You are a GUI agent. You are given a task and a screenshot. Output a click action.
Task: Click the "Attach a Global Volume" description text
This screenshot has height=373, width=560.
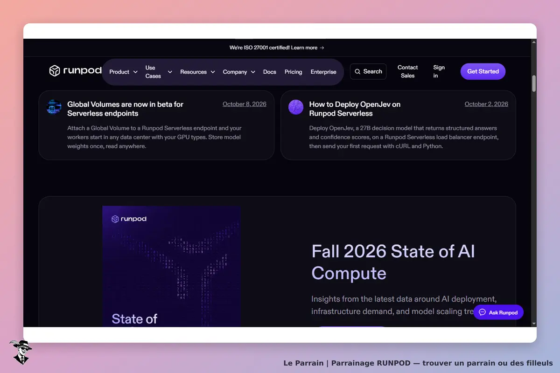point(154,137)
